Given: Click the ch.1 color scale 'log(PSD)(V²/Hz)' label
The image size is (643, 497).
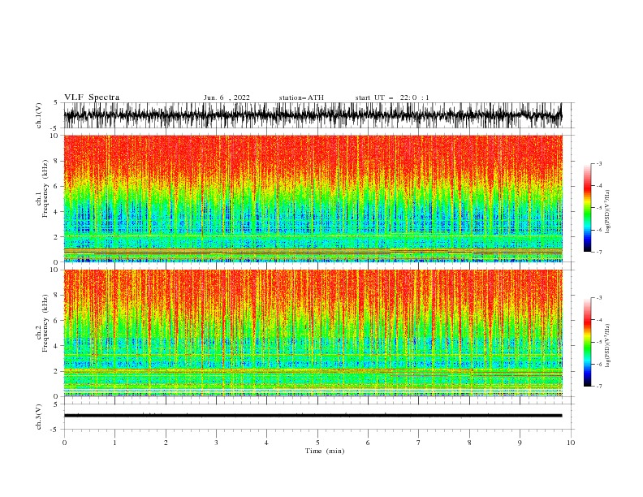Looking at the screenshot, I should click(607, 212).
